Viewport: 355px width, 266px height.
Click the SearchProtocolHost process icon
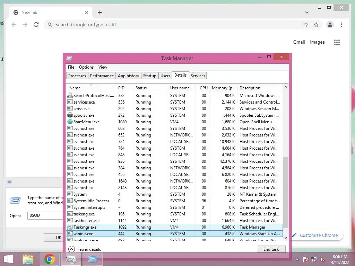click(x=70, y=96)
